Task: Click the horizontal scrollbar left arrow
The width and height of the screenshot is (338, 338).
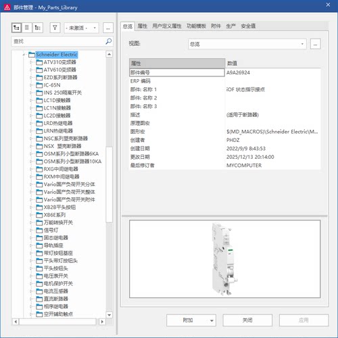Action: coord(16,322)
